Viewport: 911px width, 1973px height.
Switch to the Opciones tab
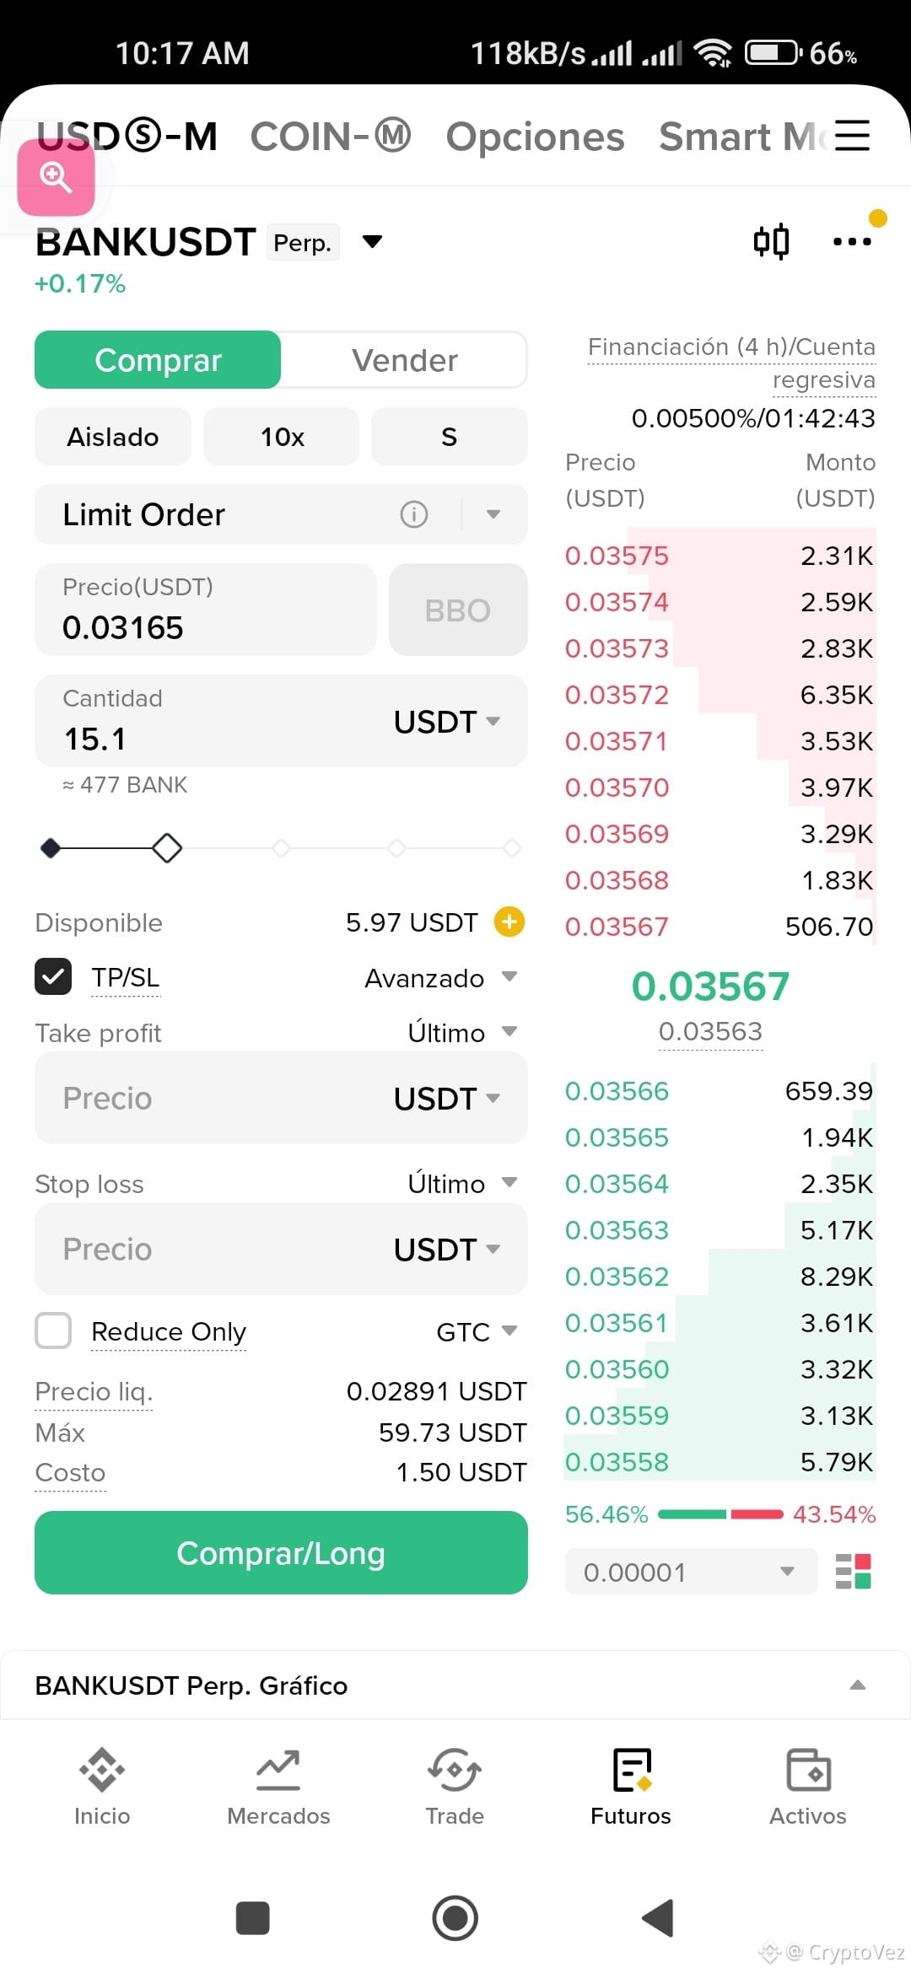click(x=535, y=137)
